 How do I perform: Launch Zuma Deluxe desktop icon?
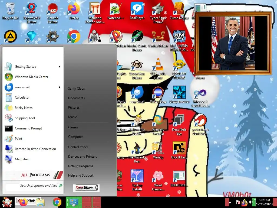tap(179, 11)
